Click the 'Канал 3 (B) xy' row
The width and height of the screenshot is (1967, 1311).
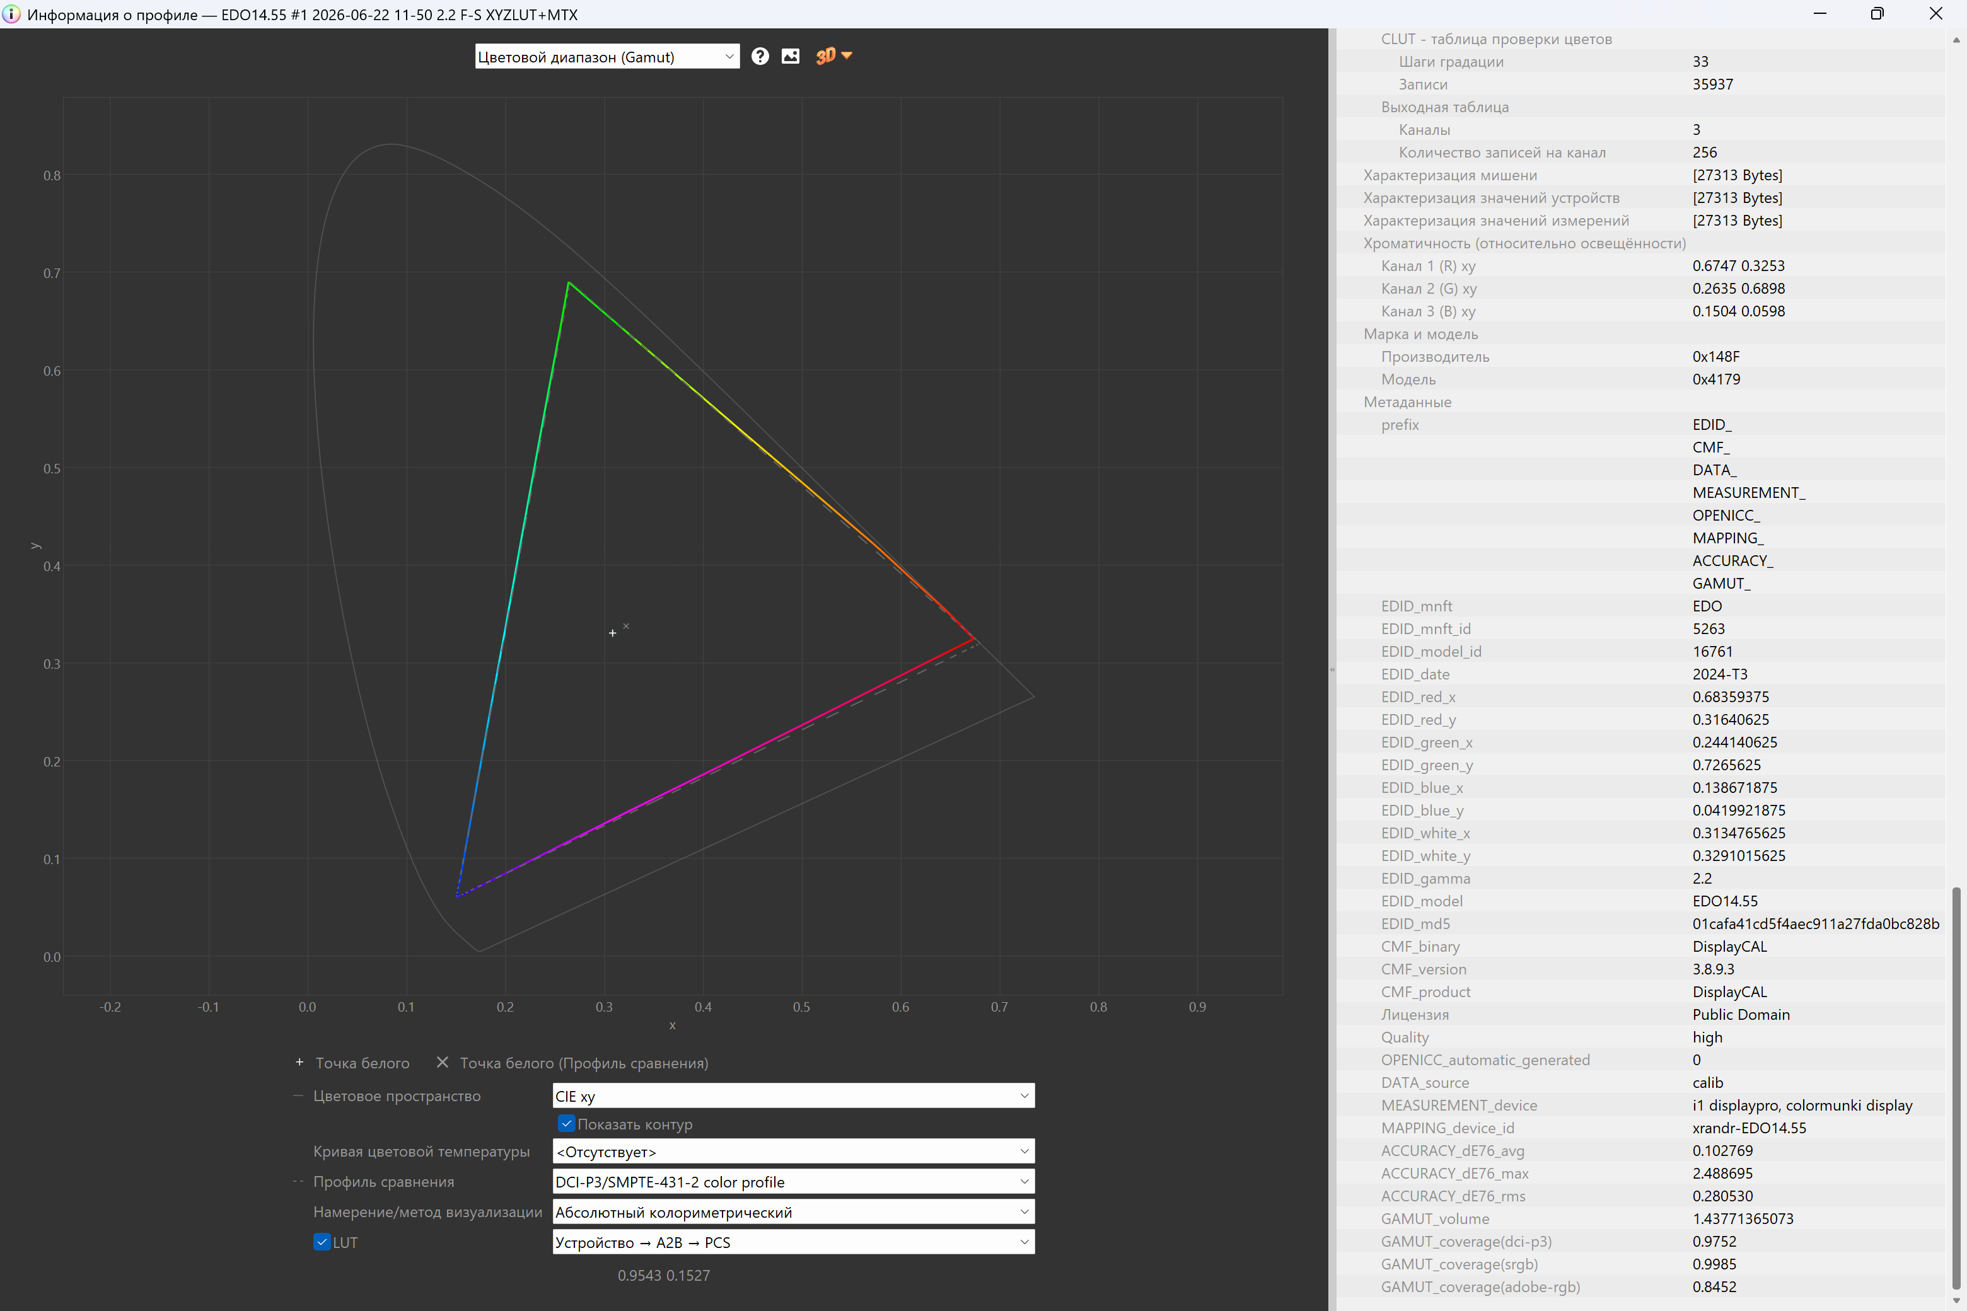(1641, 310)
